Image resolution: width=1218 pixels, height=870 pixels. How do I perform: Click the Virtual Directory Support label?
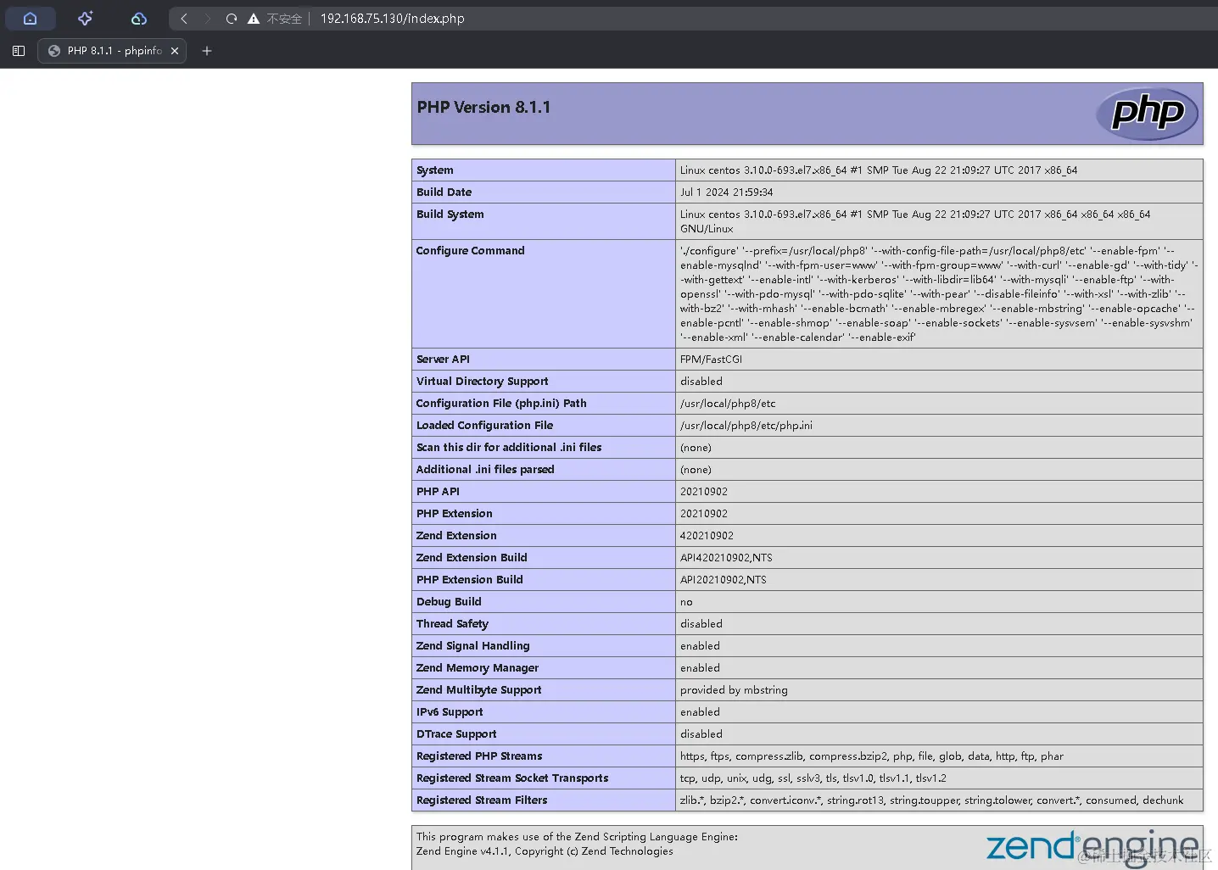coord(483,381)
